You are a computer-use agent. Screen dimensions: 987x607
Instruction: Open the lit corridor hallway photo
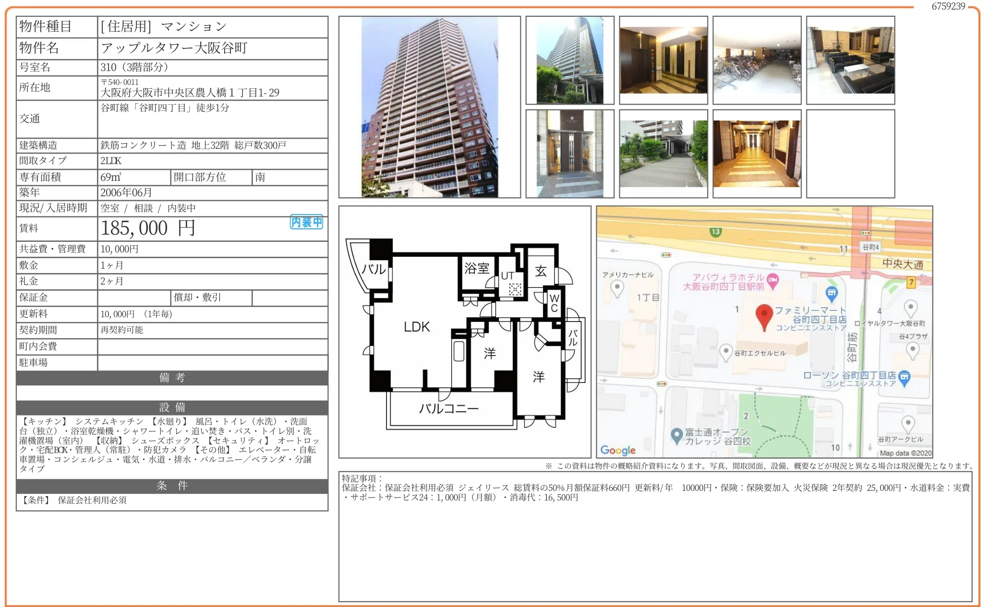757,154
